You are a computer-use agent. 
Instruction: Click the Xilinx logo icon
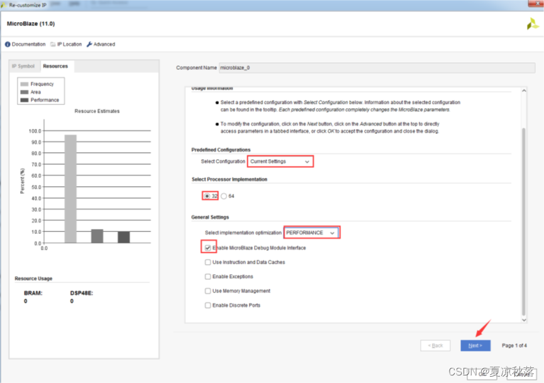pos(533,24)
